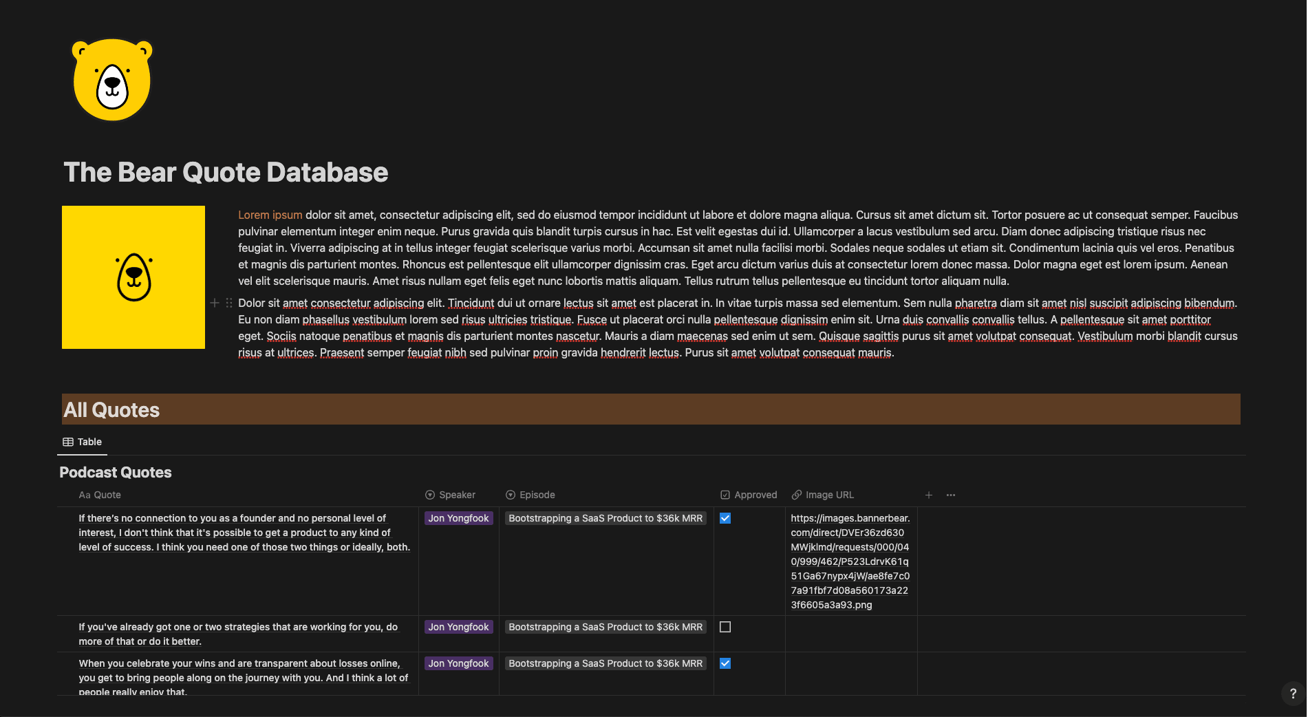Add a new property column with plus
This screenshot has height=717, width=1308.
(929, 495)
